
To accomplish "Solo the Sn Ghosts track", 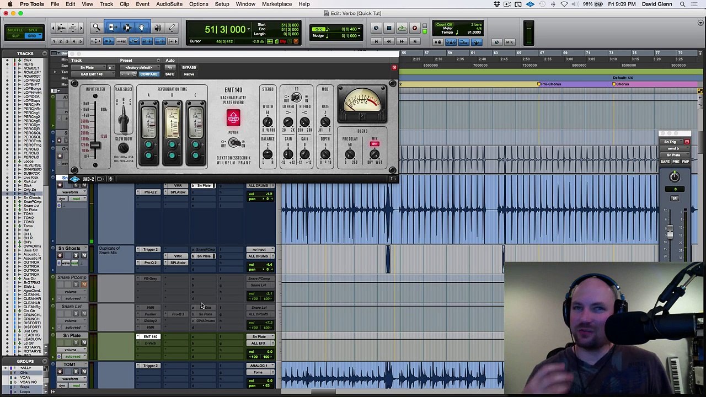I will [x=76, y=255].
